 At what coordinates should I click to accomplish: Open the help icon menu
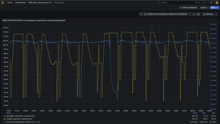tap(211, 2)
